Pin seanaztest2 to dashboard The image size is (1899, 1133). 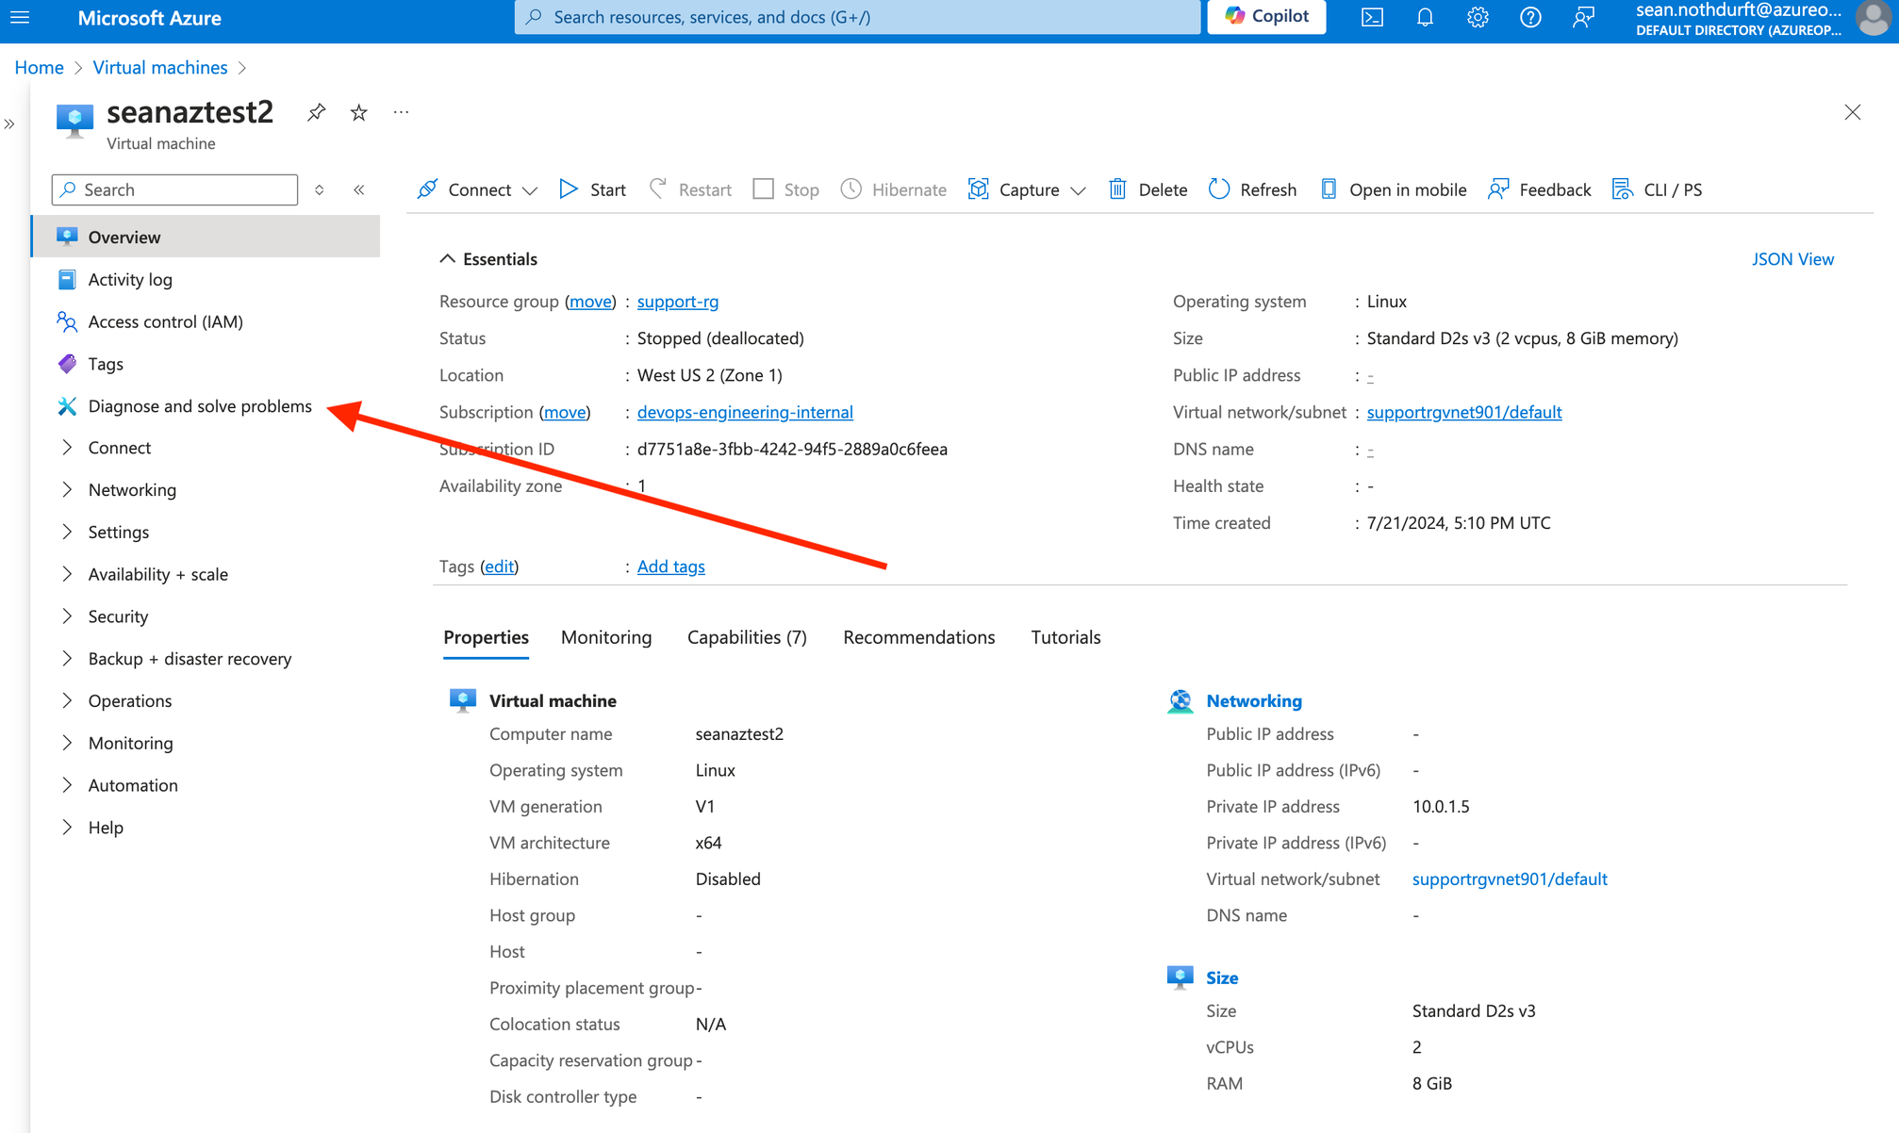[x=317, y=112]
